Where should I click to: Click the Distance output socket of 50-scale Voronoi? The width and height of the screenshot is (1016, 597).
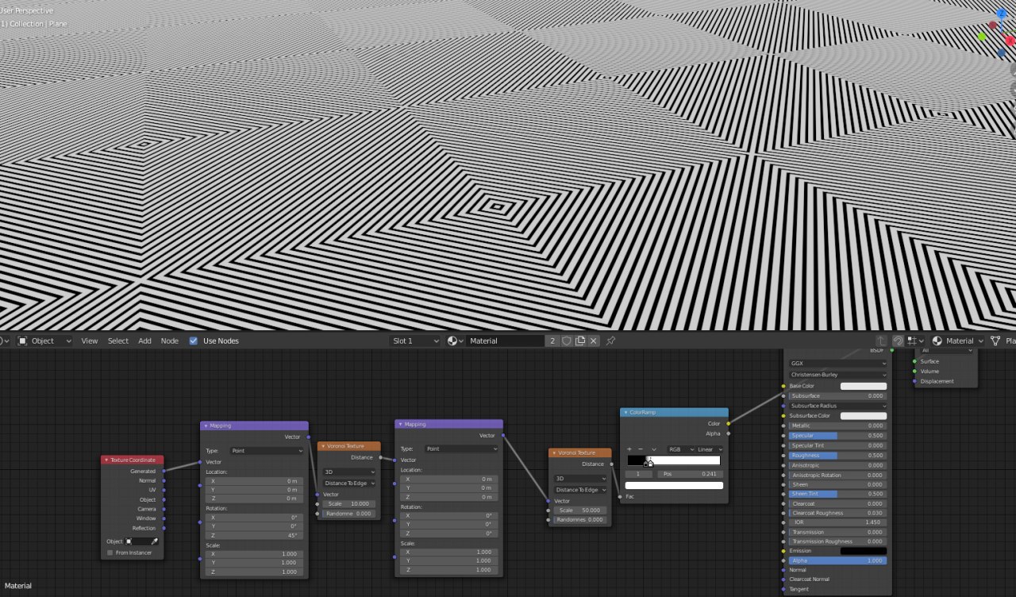(x=611, y=464)
